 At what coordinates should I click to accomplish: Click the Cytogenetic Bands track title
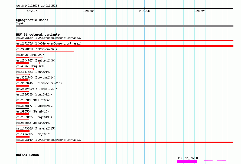(x=32, y=20)
